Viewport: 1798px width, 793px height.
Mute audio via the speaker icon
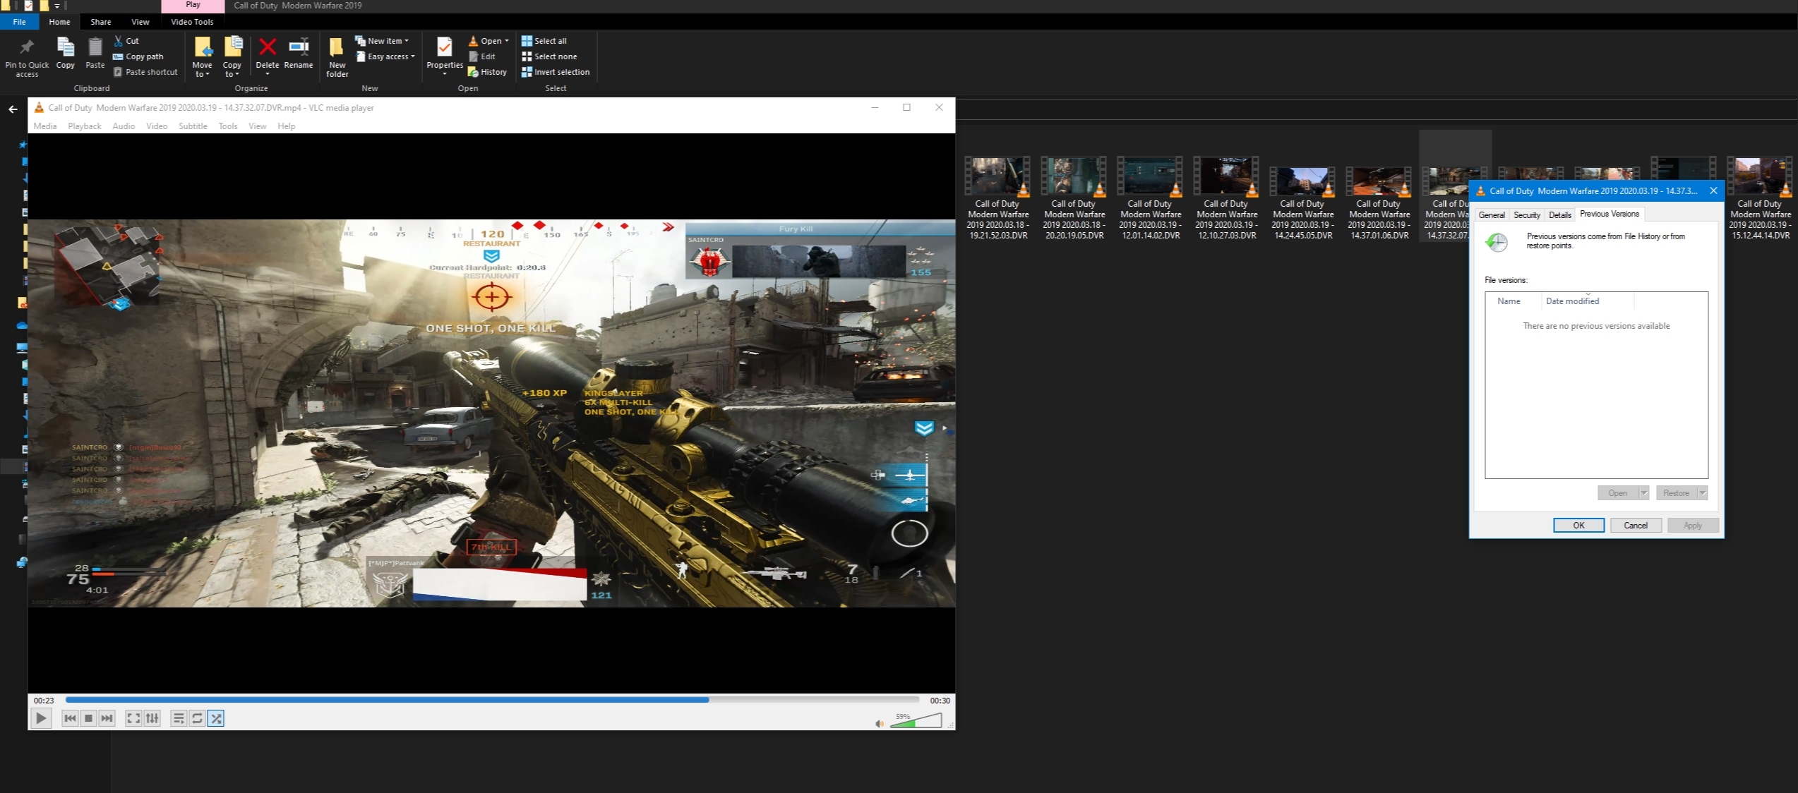click(x=880, y=723)
